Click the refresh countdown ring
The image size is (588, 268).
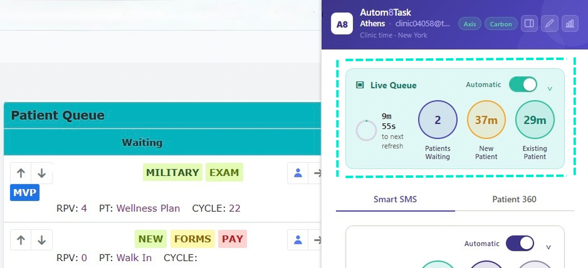tap(366, 131)
